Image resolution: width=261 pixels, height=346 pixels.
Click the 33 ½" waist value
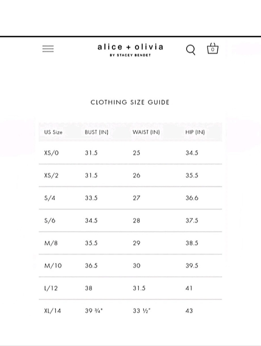click(x=142, y=311)
